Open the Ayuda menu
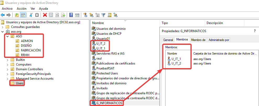Screen dimensions: 259x106 click(x=43, y=9)
